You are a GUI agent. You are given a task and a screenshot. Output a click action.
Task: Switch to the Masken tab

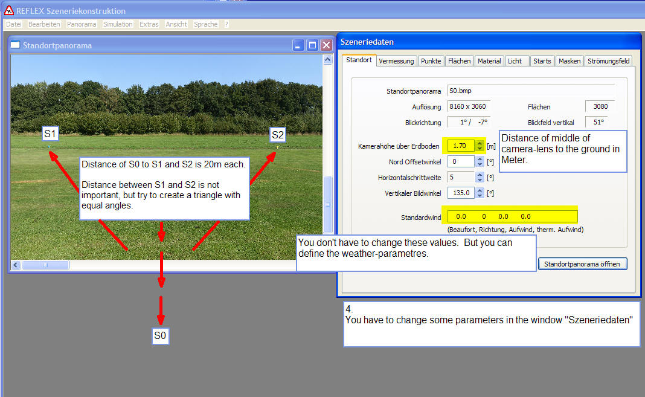(570, 61)
